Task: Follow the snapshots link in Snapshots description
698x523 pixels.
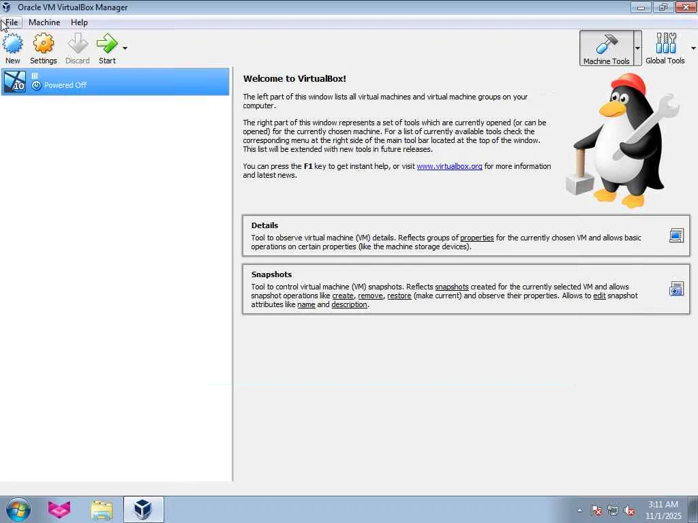Action: tap(451, 287)
